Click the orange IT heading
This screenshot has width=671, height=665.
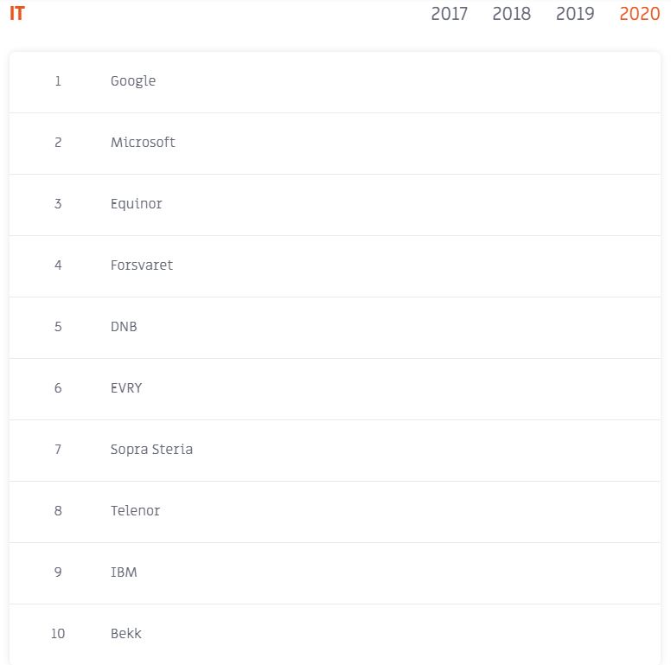coord(17,14)
